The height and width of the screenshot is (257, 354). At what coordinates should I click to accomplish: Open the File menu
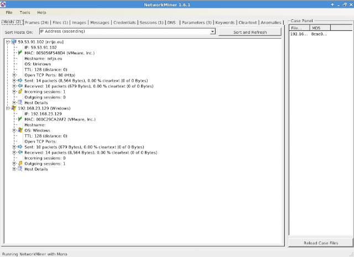[x=9, y=12]
